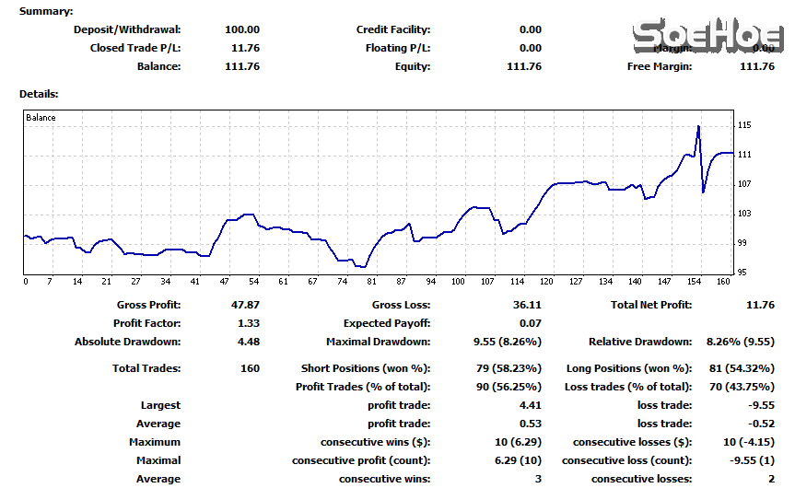The width and height of the screenshot is (795, 488).
Task: Click the Deposit/Withdrawal value 100.00
Action: [242, 29]
